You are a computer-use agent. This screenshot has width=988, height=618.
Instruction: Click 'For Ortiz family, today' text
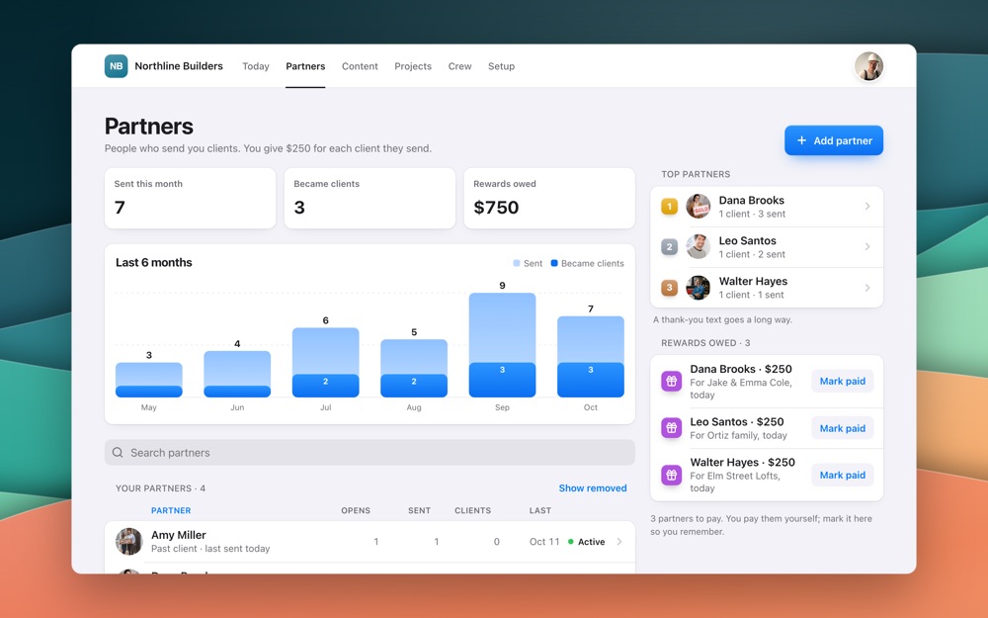[738, 435]
